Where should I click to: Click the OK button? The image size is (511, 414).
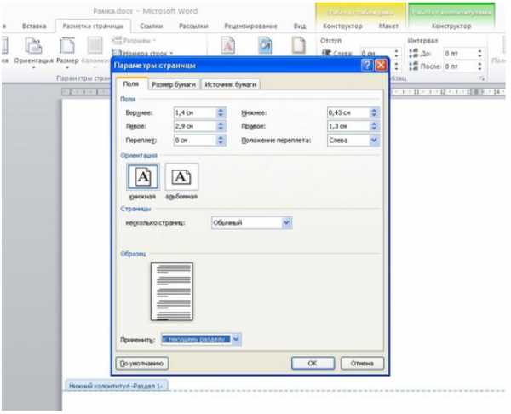[x=313, y=363]
